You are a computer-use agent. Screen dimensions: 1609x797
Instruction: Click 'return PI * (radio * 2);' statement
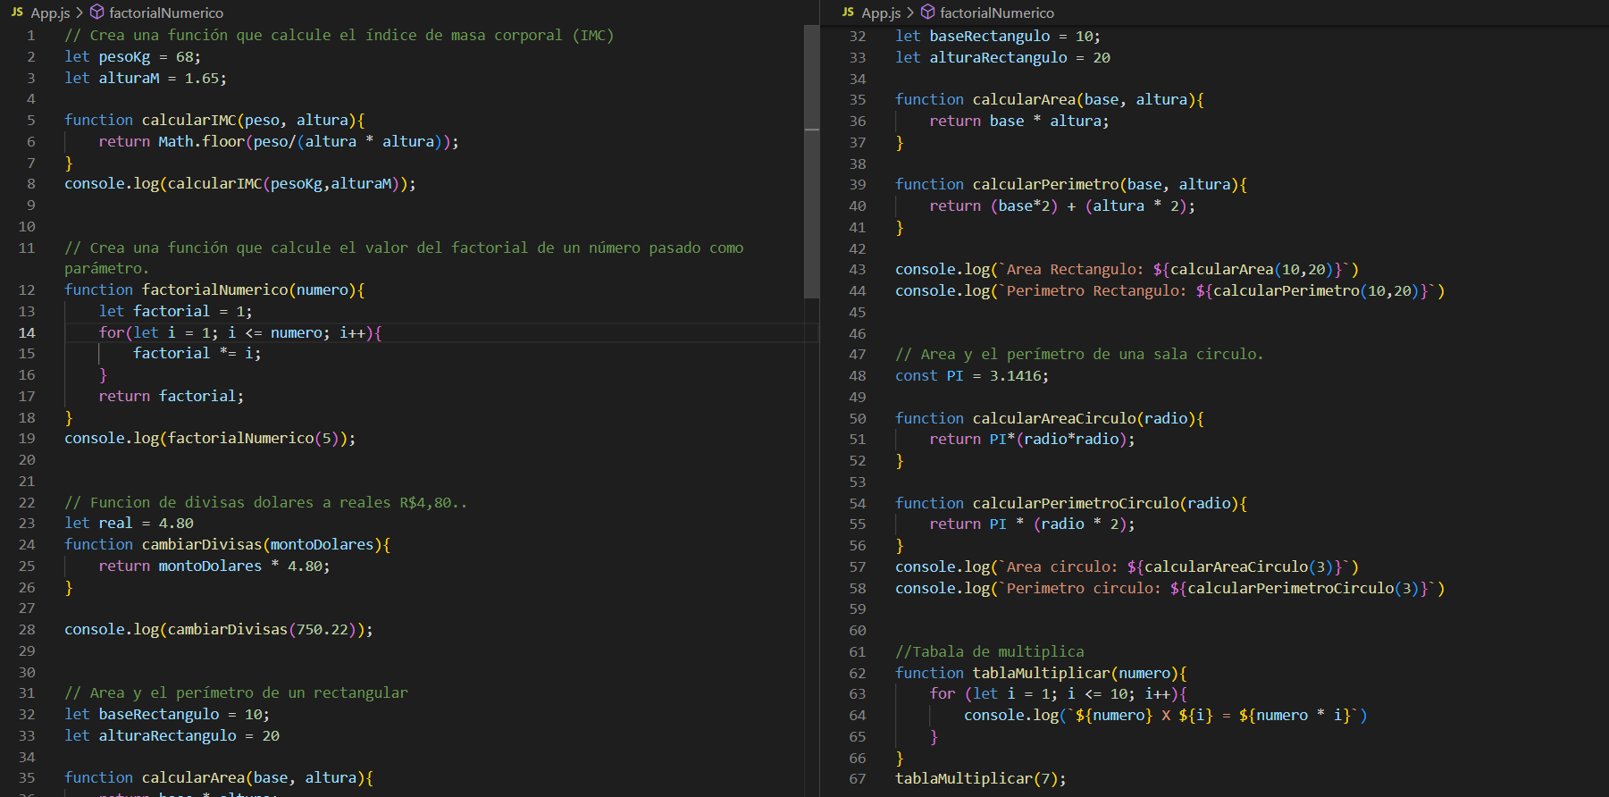(x=1033, y=524)
